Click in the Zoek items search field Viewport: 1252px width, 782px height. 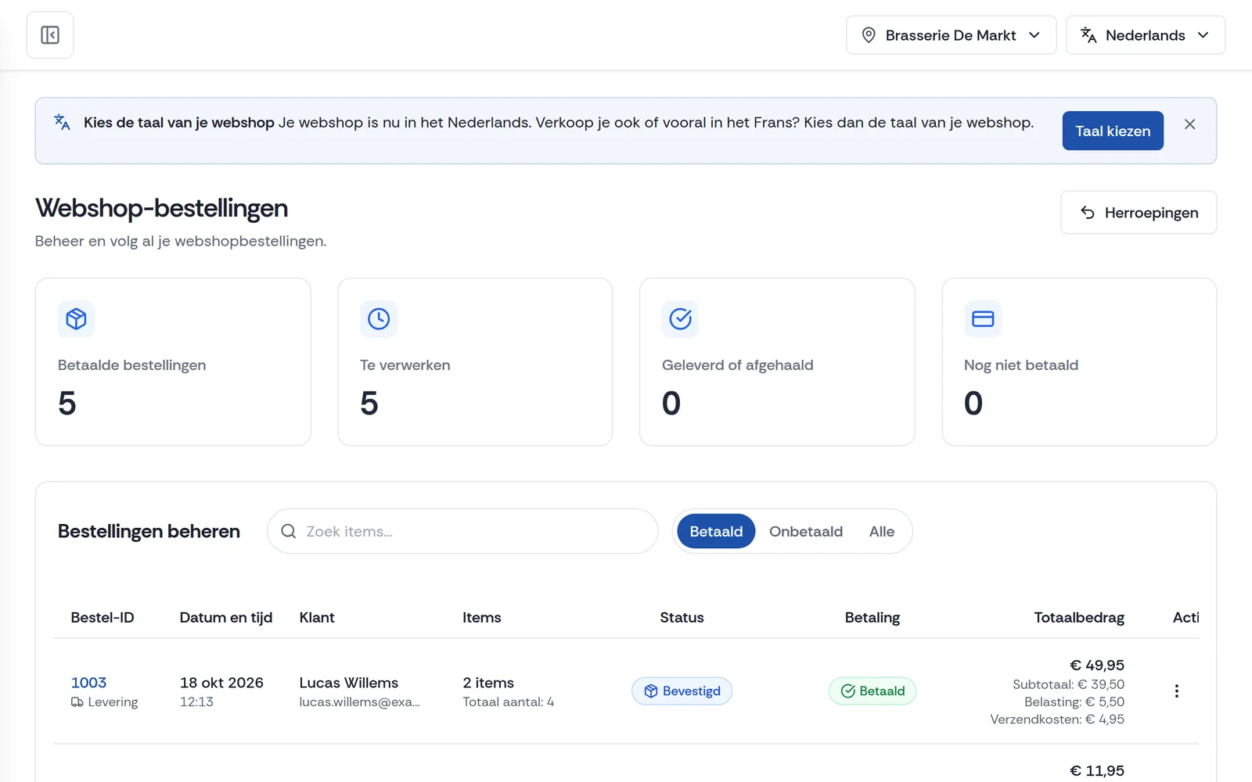(462, 532)
